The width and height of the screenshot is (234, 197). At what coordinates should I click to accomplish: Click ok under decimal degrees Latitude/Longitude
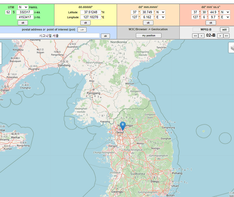point(85,23)
